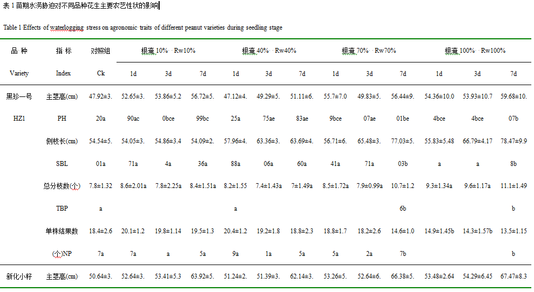The width and height of the screenshot is (534, 292).
Task: Click the TBP index label
Action: [x=62, y=208]
